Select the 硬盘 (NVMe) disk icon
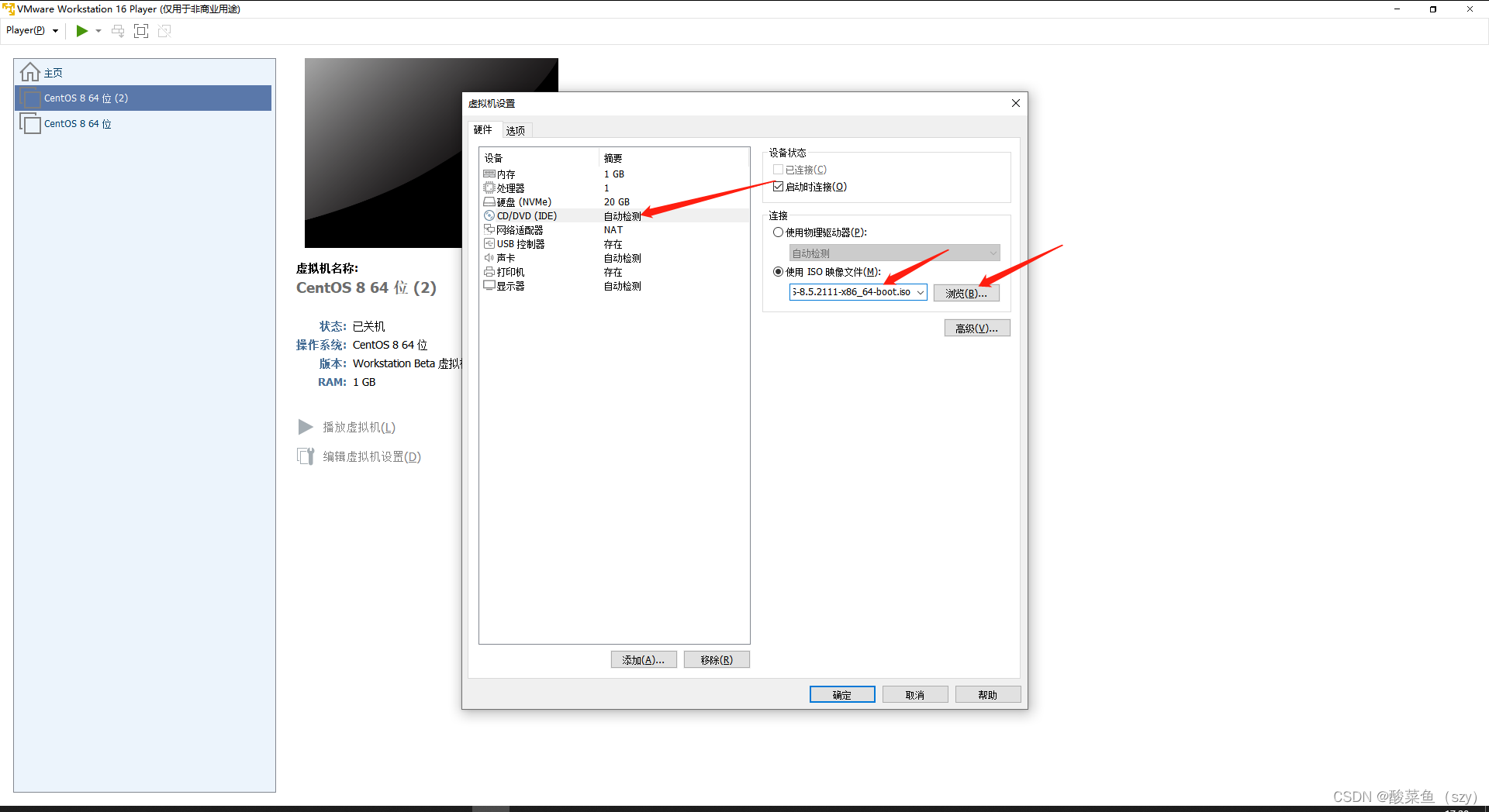 (489, 201)
